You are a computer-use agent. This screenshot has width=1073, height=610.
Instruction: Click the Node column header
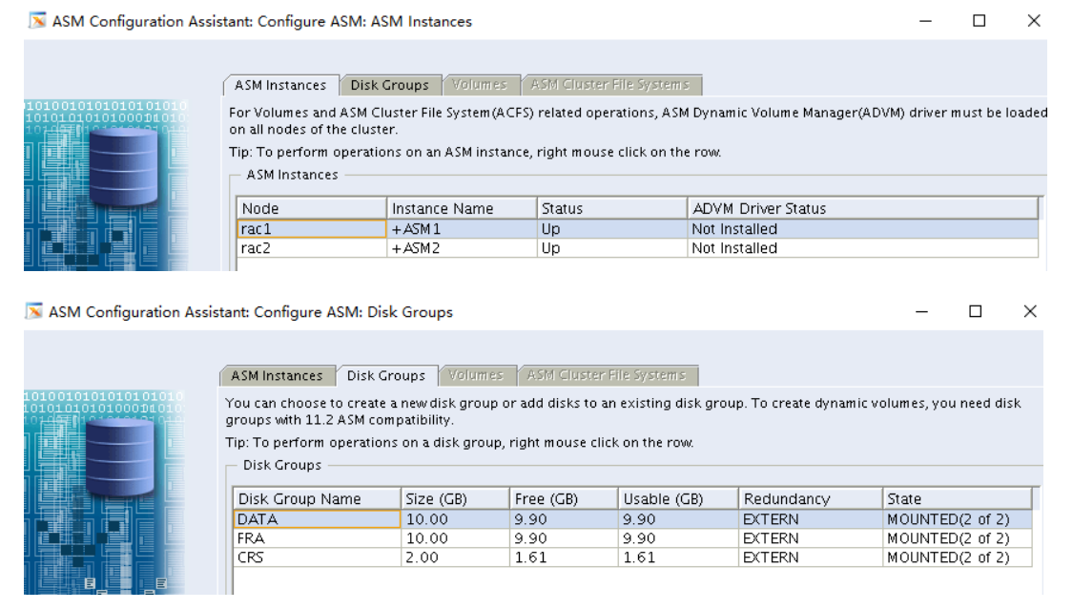click(312, 208)
